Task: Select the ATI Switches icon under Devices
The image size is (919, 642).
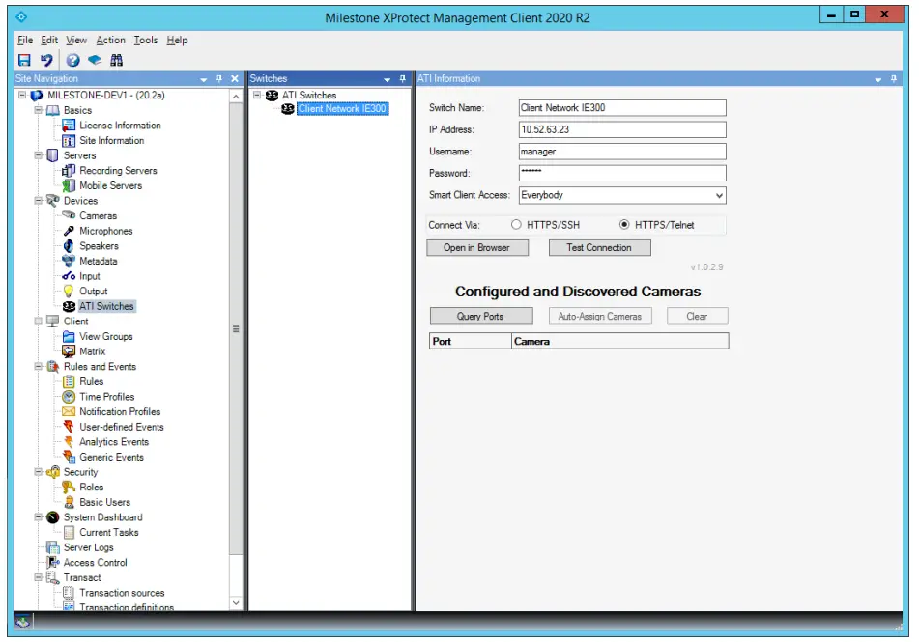Action: 69,306
